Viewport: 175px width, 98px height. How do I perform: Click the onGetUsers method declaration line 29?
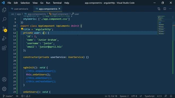(x=37, y=92)
